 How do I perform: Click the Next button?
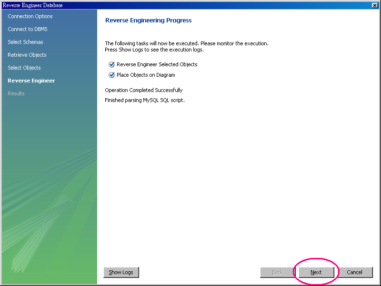[x=316, y=272]
